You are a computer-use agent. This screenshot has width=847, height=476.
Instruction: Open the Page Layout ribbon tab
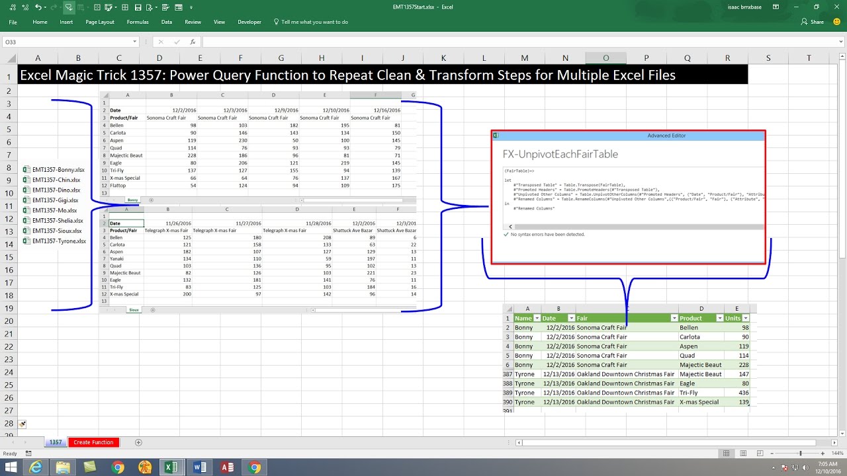click(100, 22)
